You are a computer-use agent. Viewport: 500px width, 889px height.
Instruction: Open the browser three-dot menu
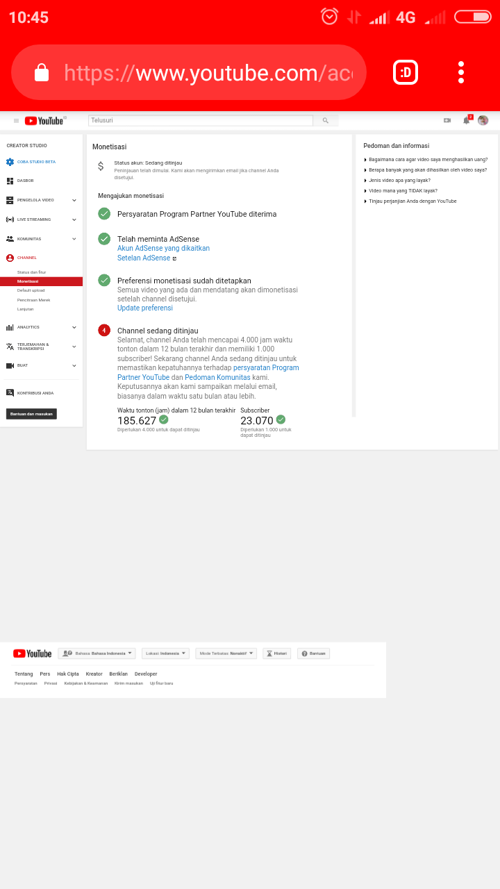pyautogui.click(x=461, y=72)
